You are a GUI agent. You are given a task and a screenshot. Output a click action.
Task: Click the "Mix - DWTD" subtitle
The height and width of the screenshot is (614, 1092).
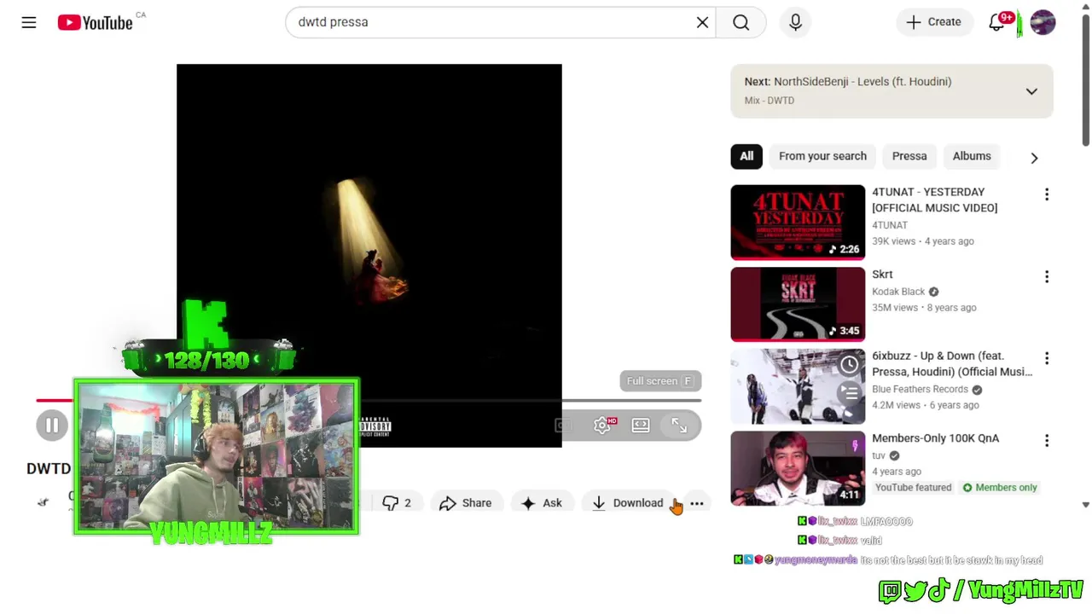(x=770, y=101)
